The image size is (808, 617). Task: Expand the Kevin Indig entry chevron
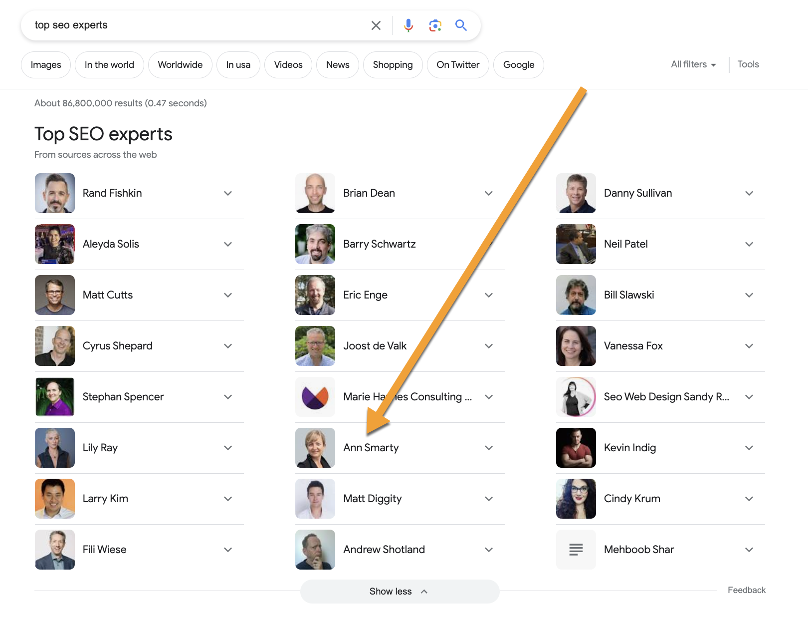coord(749,448)
